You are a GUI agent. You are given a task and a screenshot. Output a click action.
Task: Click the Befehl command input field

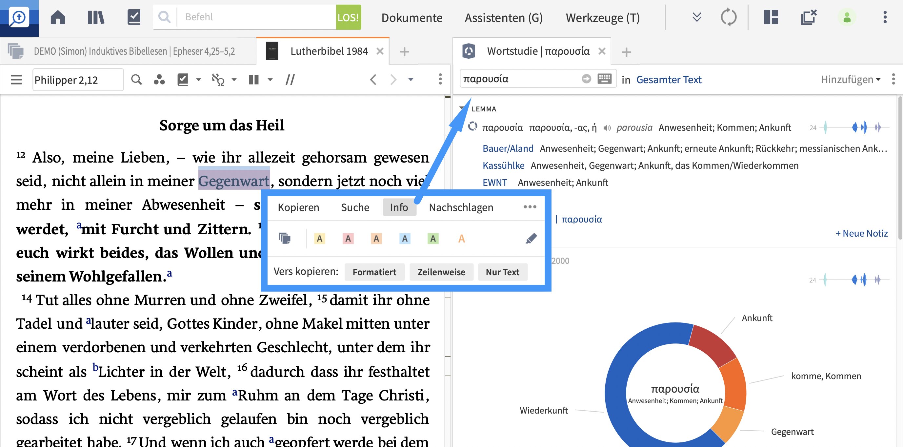point(257,17)
